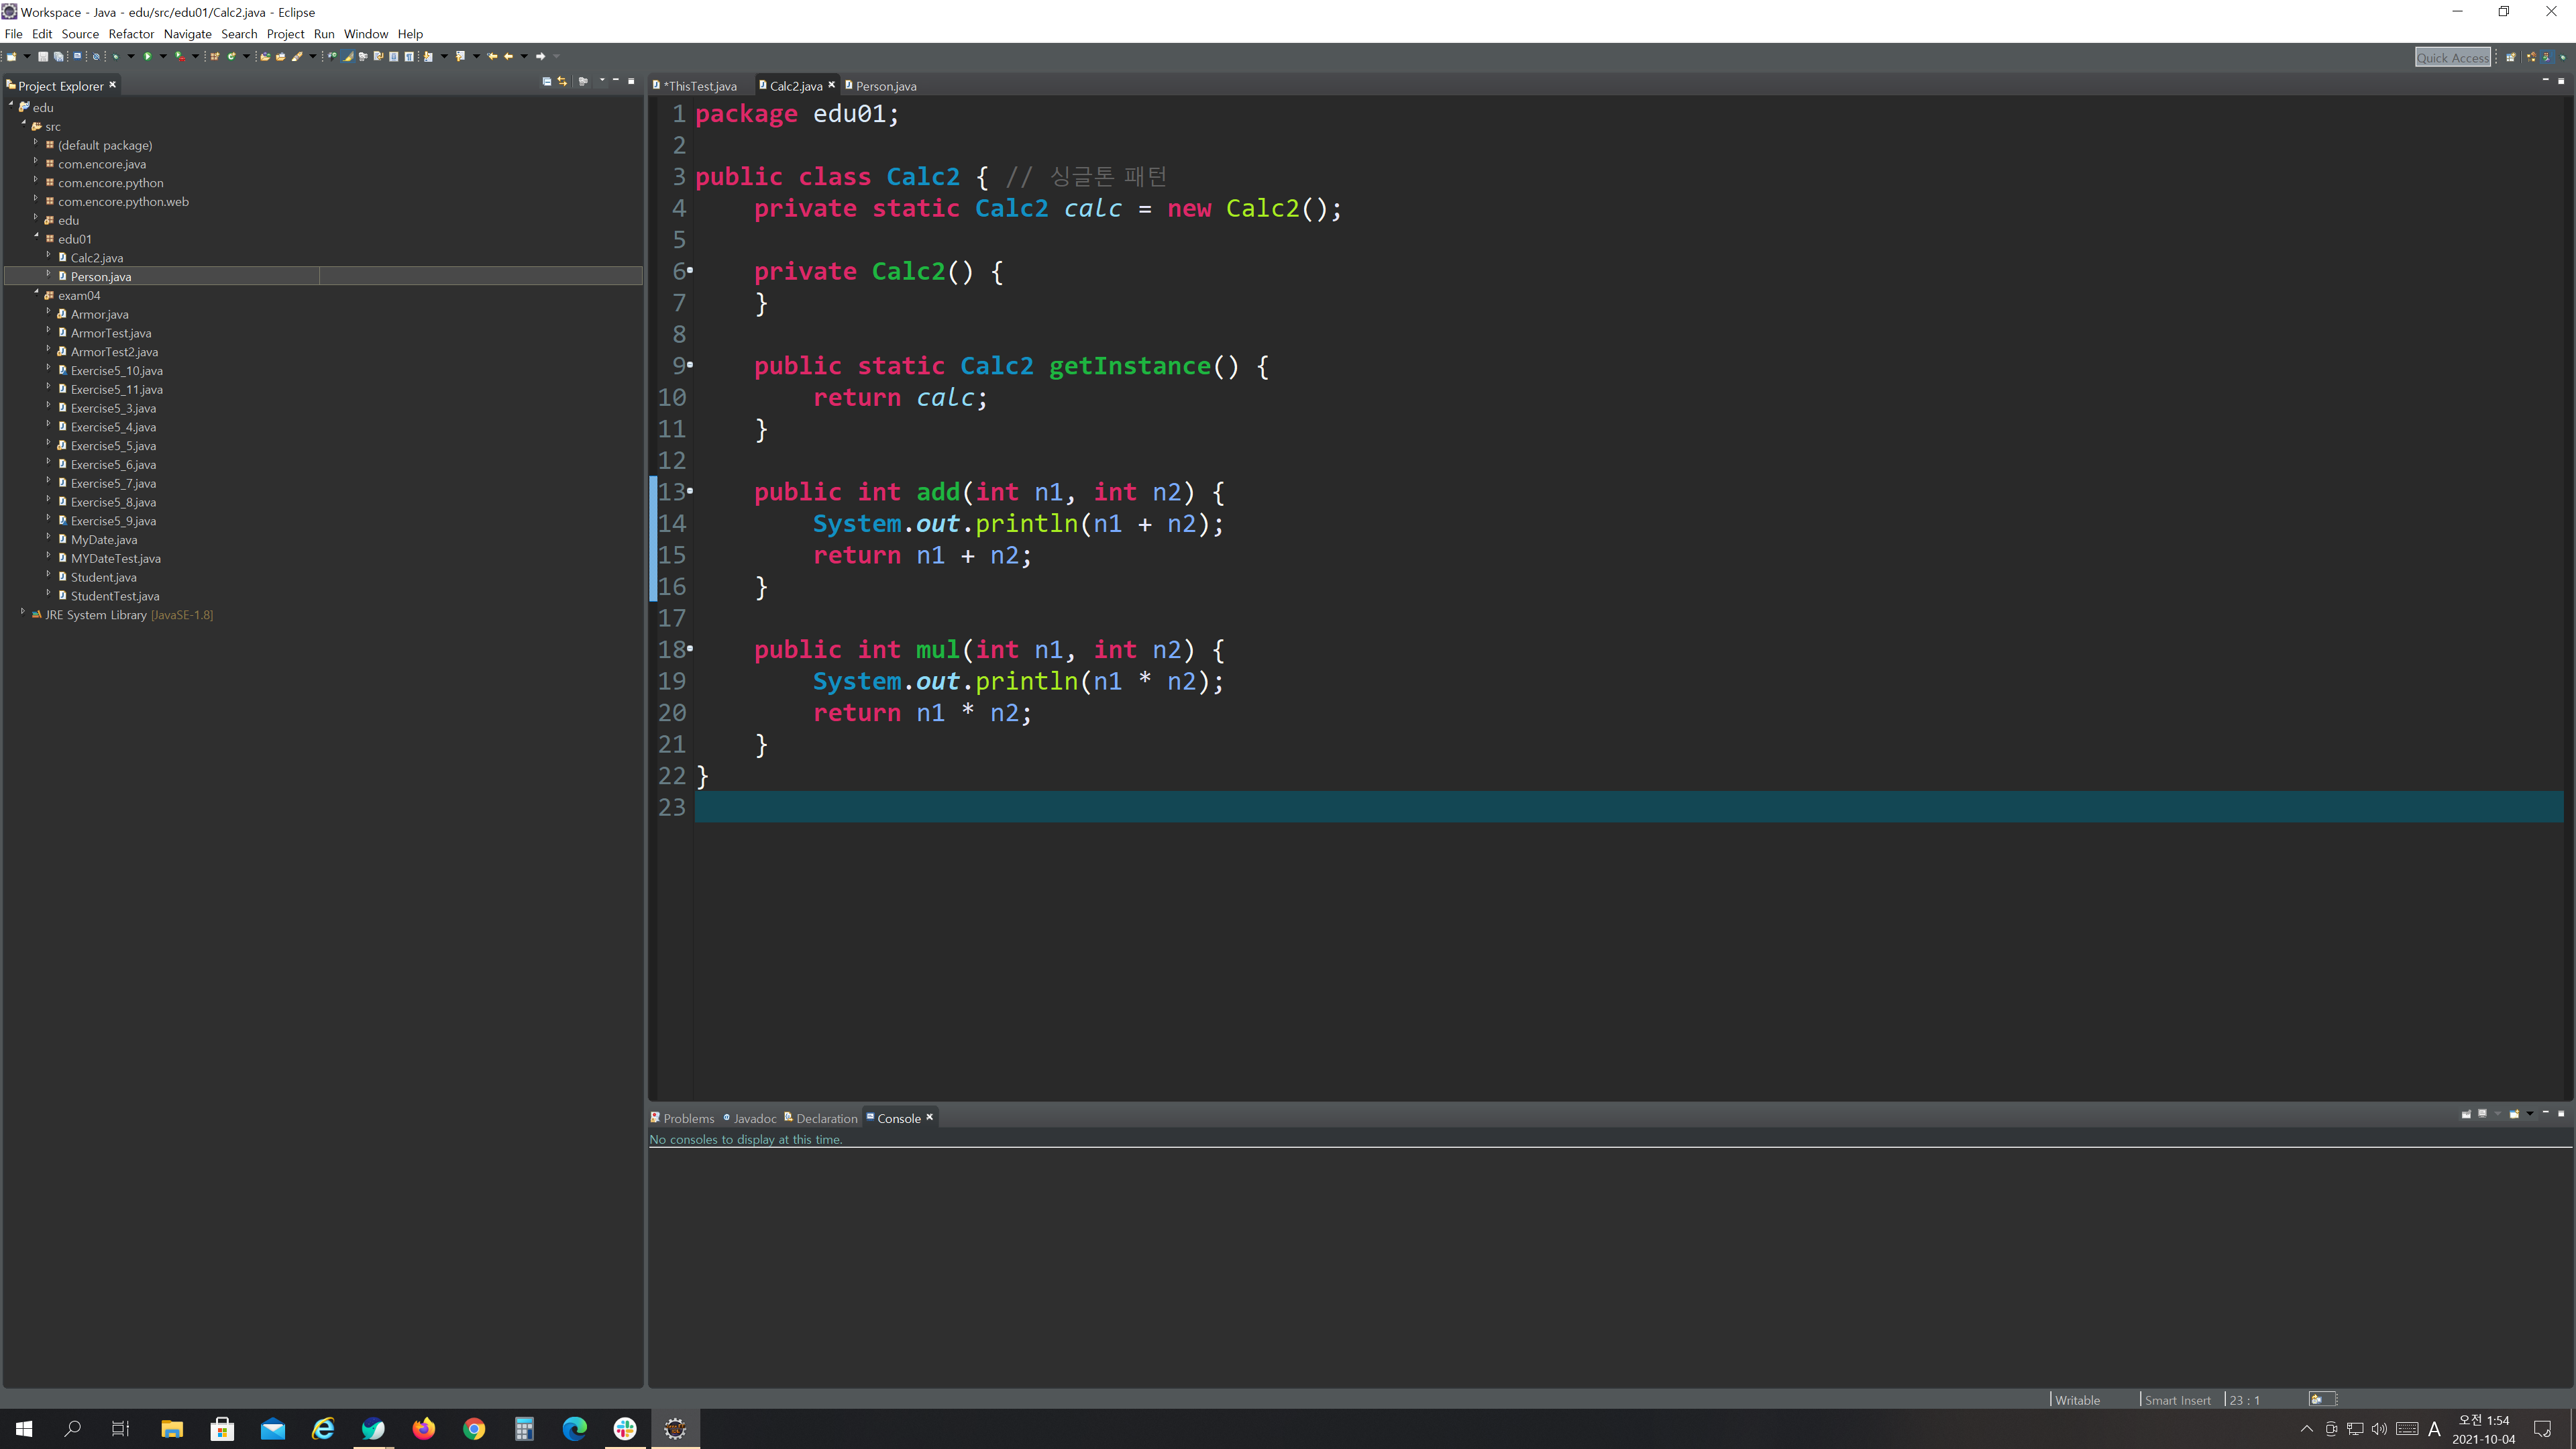Click Collapse All in Project Explorer
Viewport: 2576px width, 1449px height.
click(546, 81)
